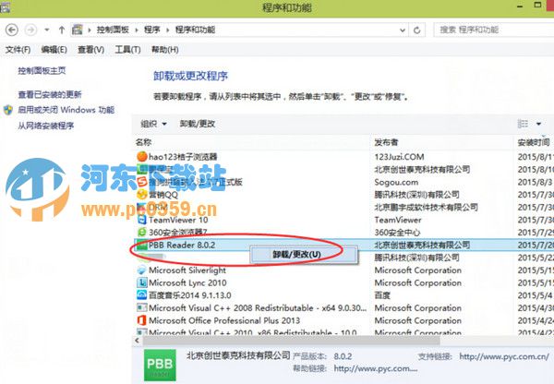Screen dimensions: 554x384
Task: Click the Back navigation arrow
Action: [x=12, y=30]
